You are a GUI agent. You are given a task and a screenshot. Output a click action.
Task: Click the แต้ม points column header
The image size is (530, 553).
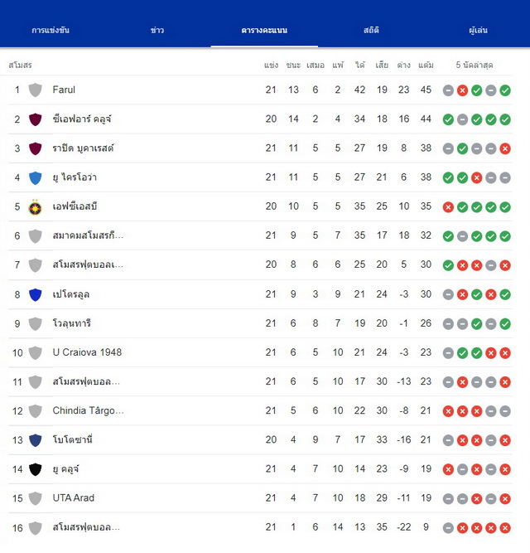click(x=426, y=65)
